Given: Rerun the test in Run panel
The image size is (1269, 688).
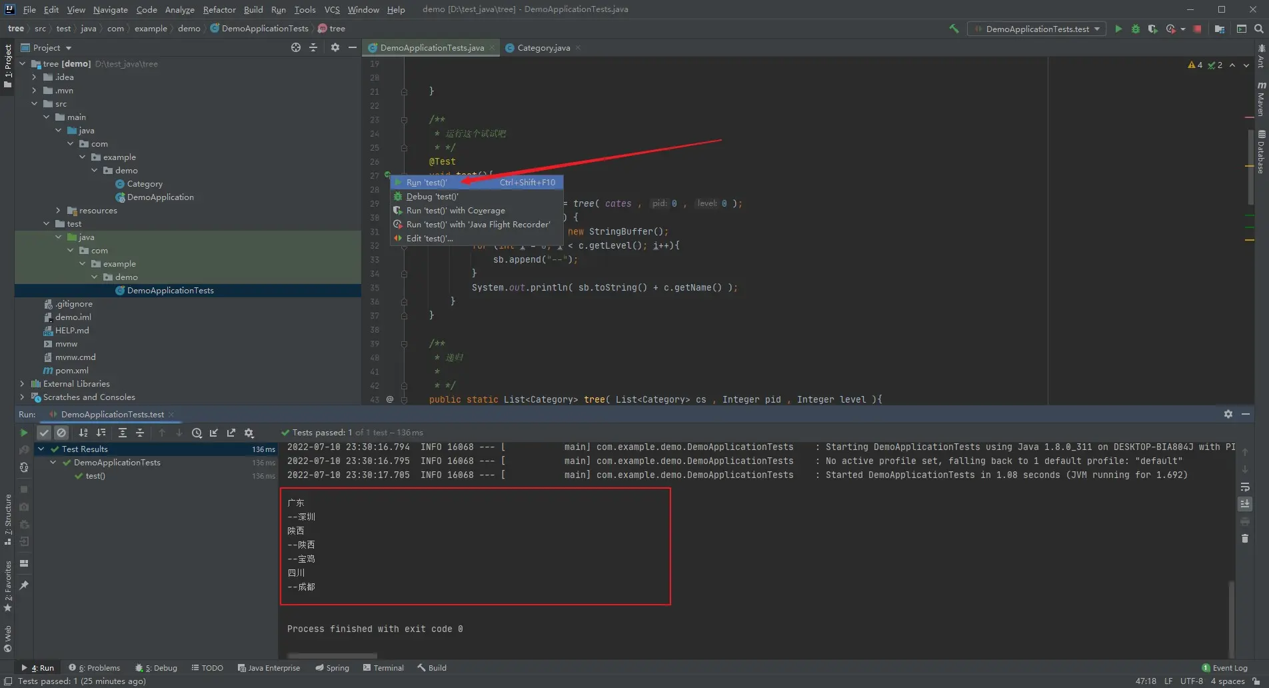Looking at the screenshot, I should [24, 433].
